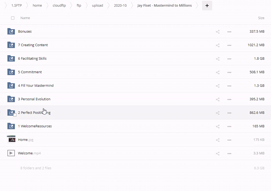Click the share icon for Bonuses folder
Screen dimensions: 271x191
217,32
